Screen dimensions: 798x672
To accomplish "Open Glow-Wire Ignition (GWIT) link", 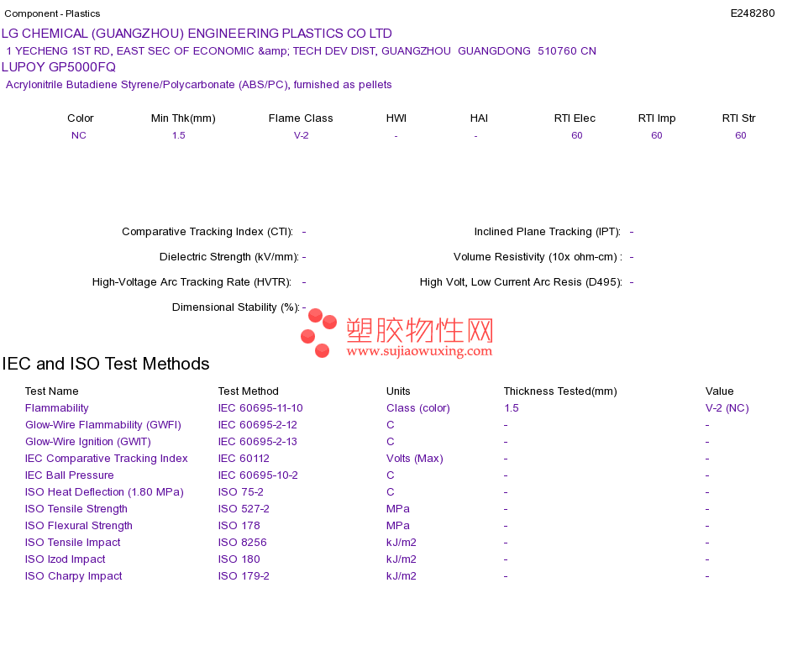I will pos(88,441).
